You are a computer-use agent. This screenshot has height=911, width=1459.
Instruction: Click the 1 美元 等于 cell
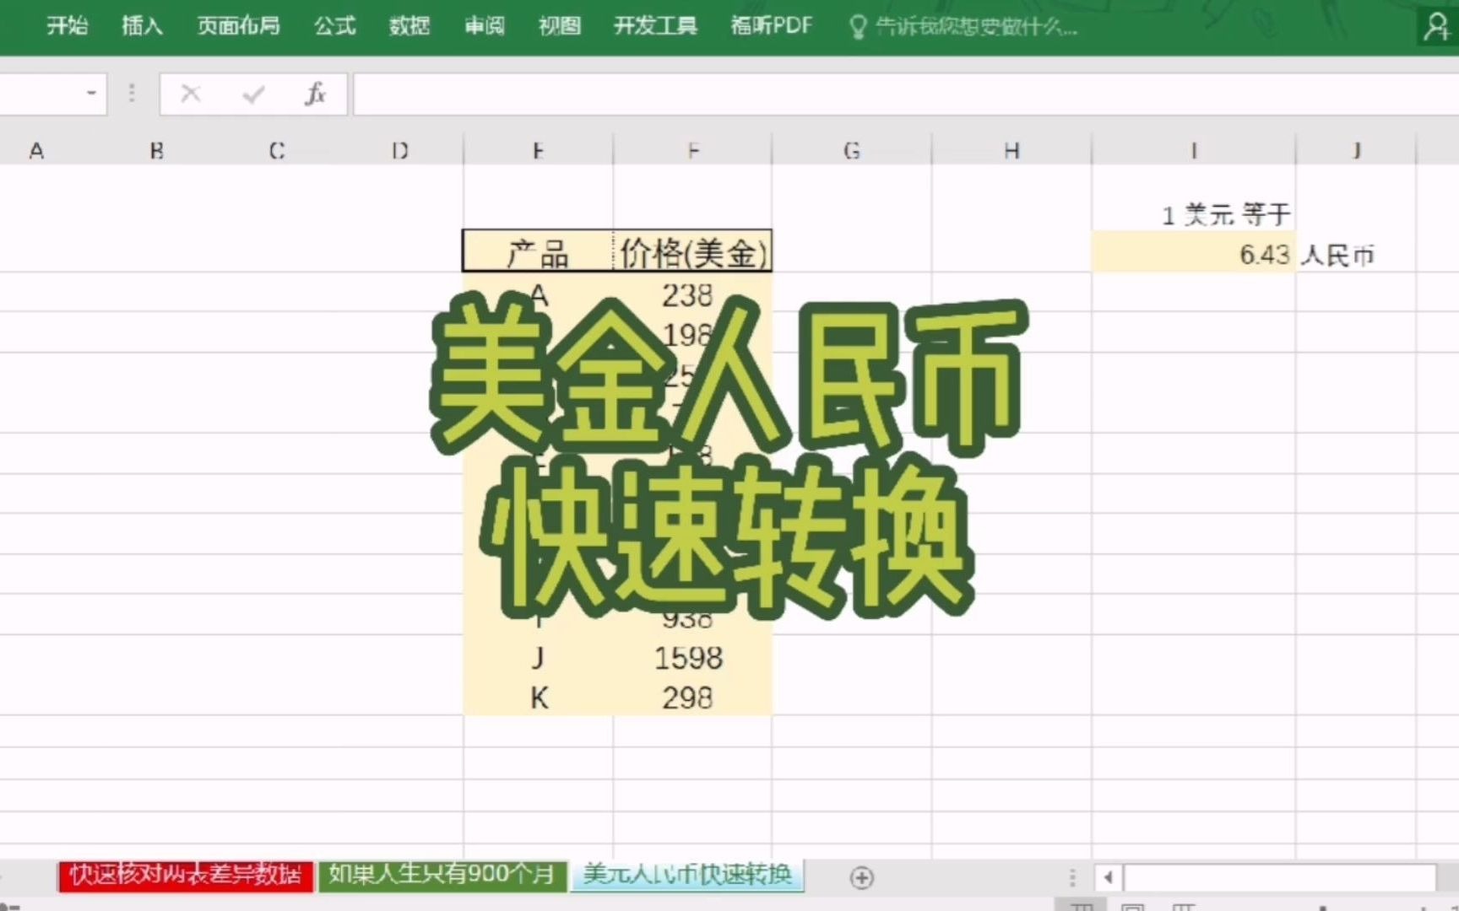pyautogui.click(x=1194, y=213)
